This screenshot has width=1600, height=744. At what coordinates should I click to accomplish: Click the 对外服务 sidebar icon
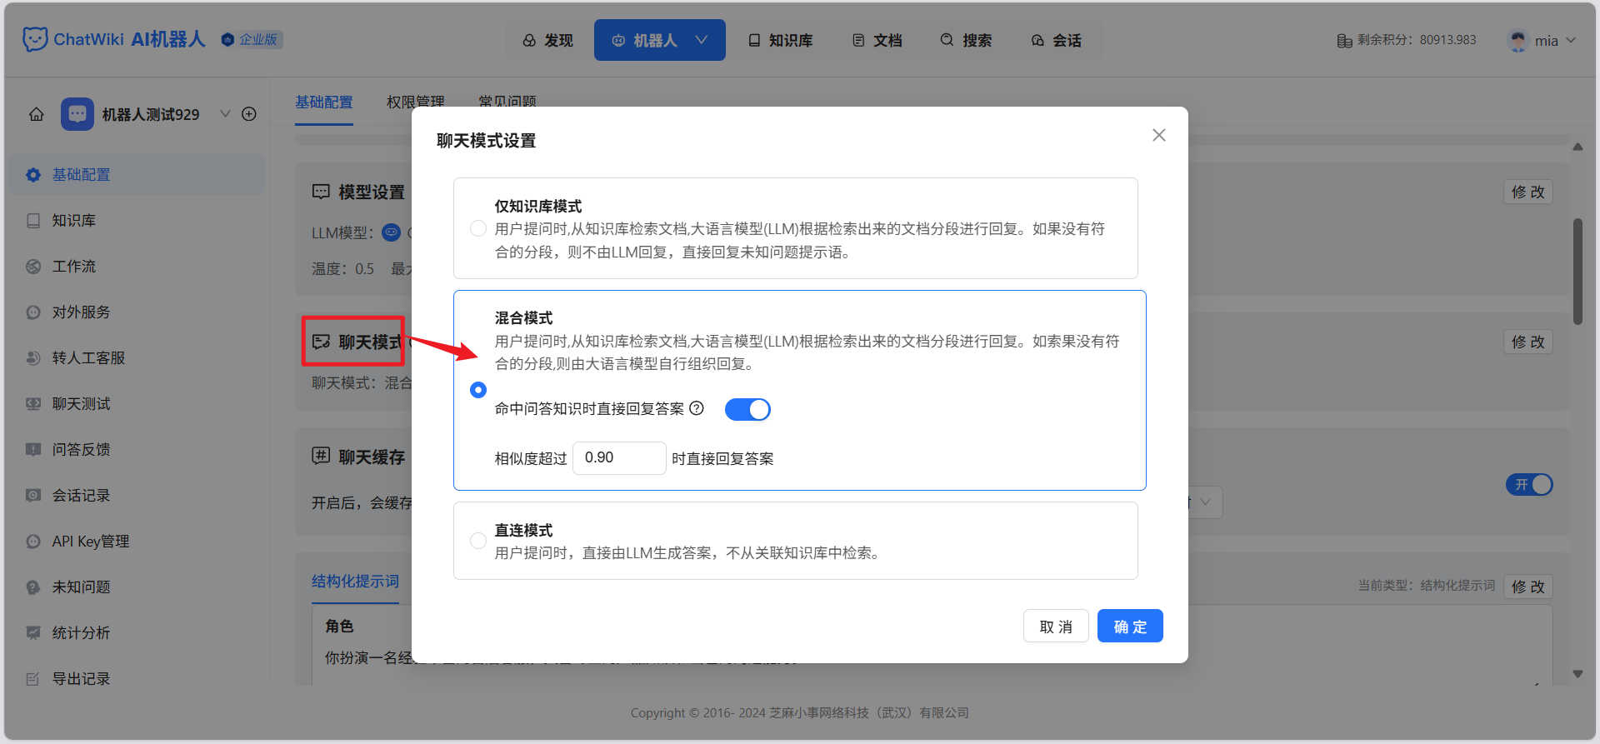(x=33, y=312)
